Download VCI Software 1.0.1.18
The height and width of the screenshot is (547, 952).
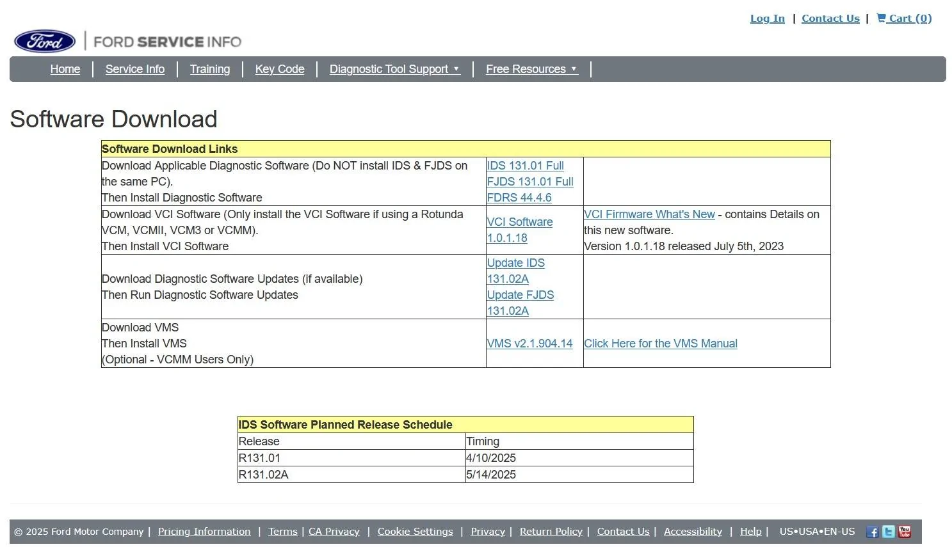tap(520, 230)
